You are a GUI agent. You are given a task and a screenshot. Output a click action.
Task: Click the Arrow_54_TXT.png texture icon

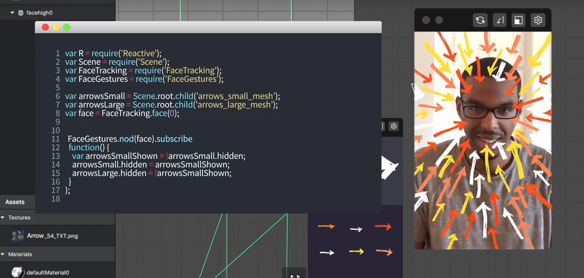coord(18,236)
